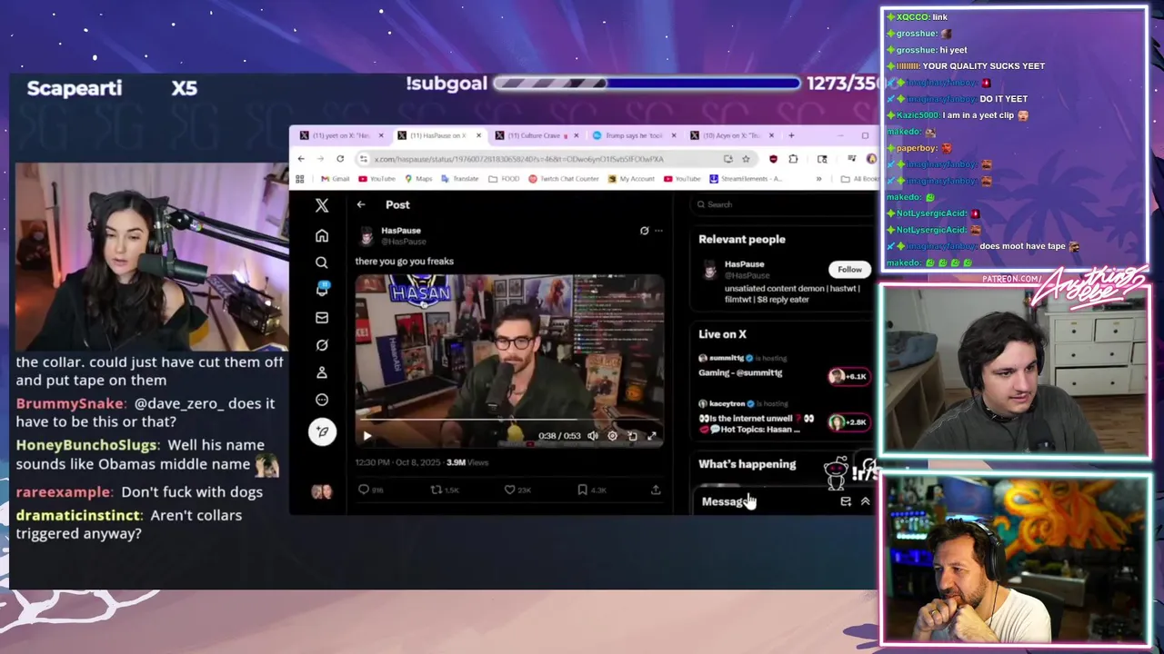Viewport: 1164px width, 654px height.
Task: Open HasPause avatar in Relevant people
Action: [x=709, y=270]
